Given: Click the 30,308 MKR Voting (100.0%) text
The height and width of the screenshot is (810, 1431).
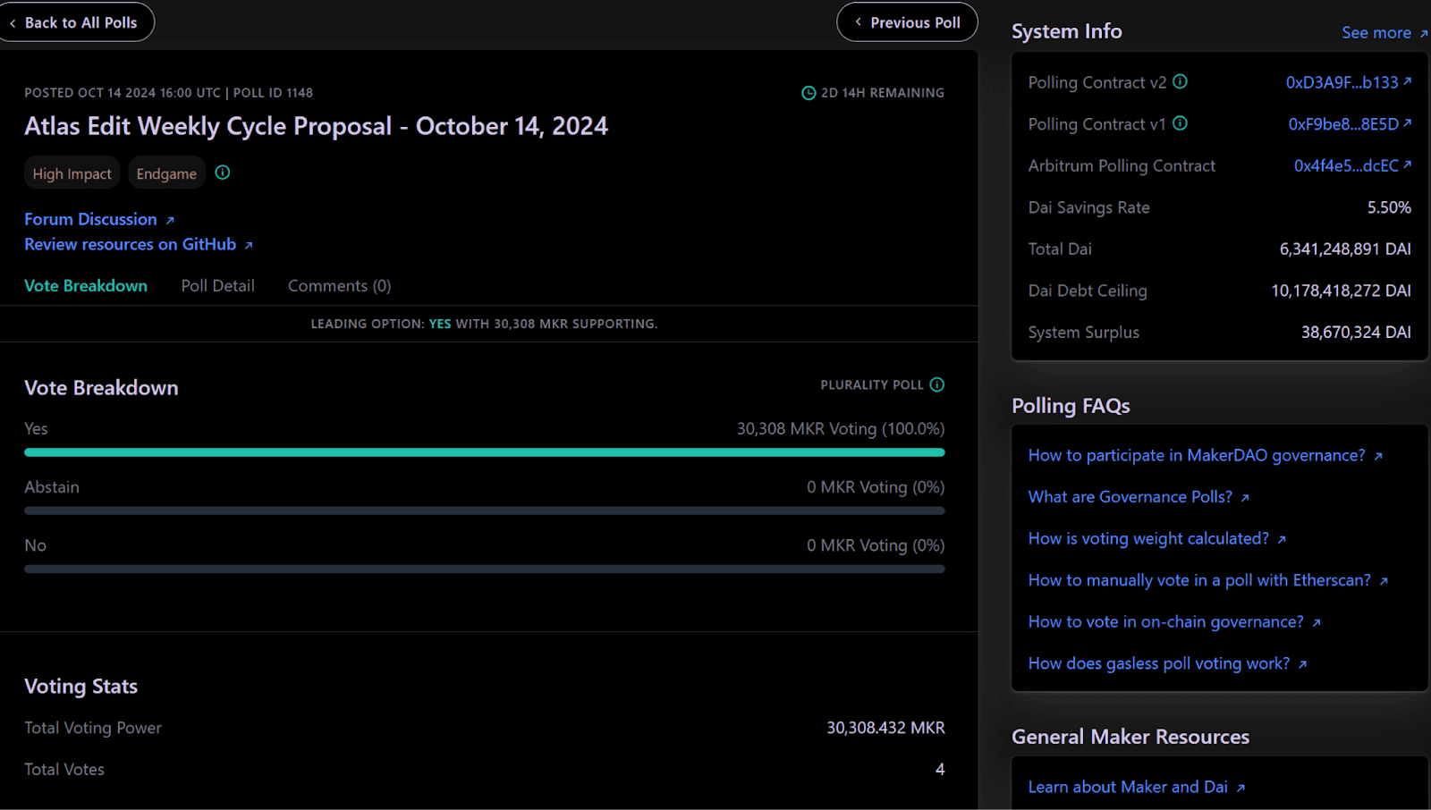Looking at the screenshot, I should 841,429.
